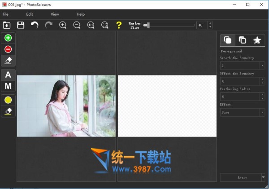This screenshot has height=189, width=269.
Task: Open the File menu
Action: pyautogui.click(x=6, y=14)
